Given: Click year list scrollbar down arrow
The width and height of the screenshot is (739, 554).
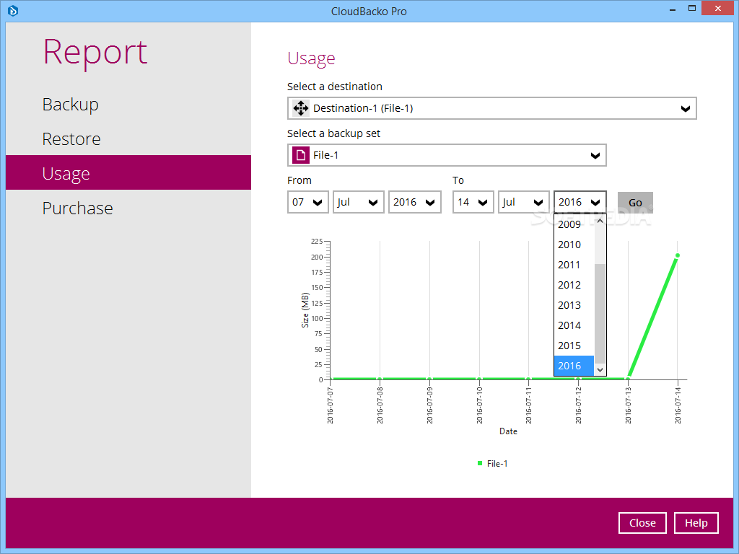Looking at the screenshot, I should pyautogui.click(x=600, y=370).
